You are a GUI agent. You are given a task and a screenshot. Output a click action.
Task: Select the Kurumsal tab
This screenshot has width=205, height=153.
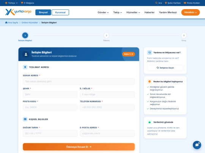point(60,12)
